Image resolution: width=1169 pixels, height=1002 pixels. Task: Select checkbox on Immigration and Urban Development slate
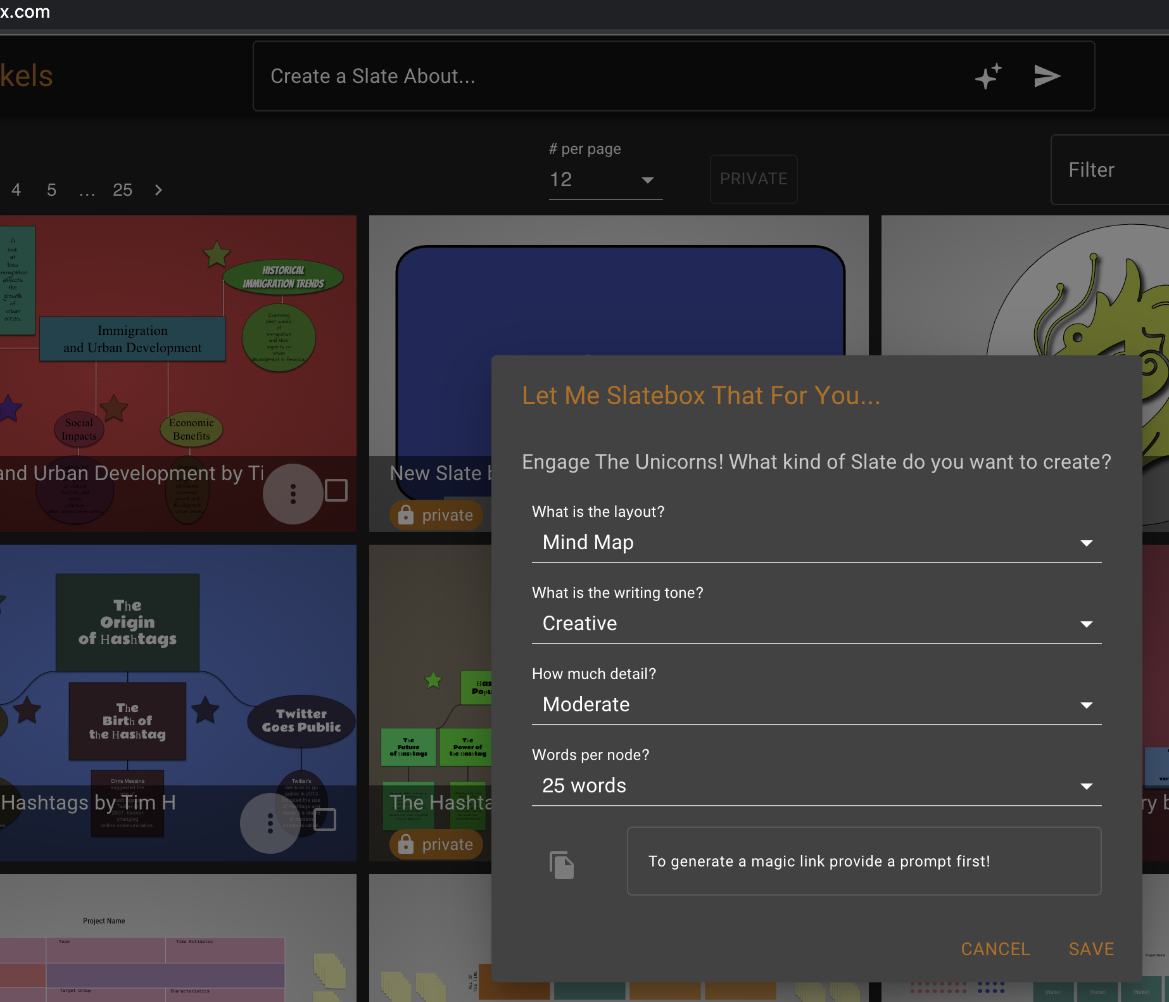[x=336, y=490]
